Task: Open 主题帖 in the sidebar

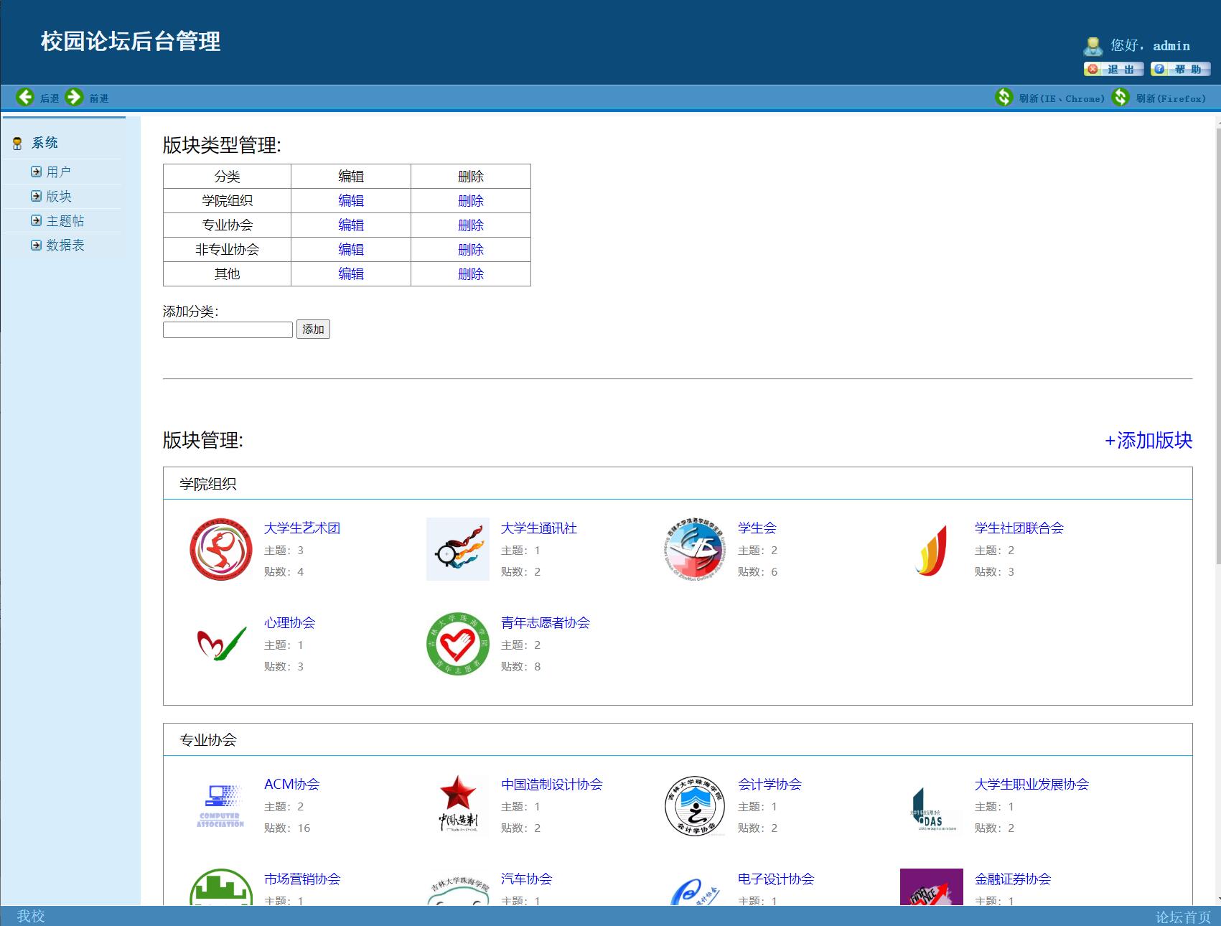Action: click(65, 220)
